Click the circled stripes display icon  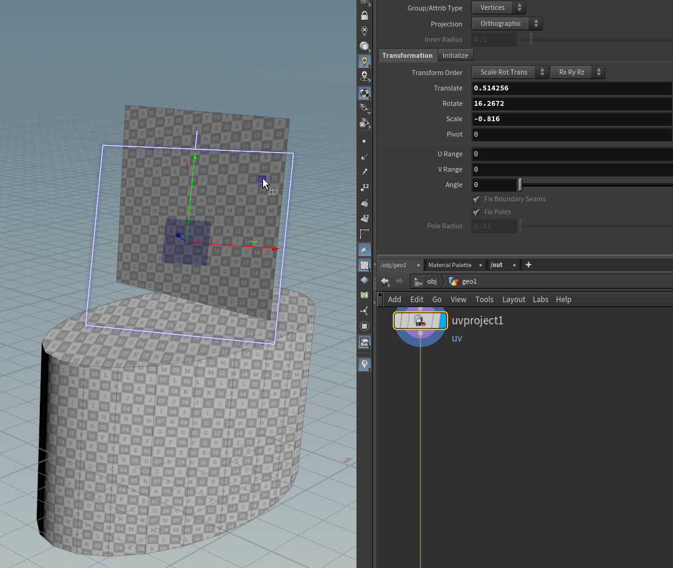364,326
